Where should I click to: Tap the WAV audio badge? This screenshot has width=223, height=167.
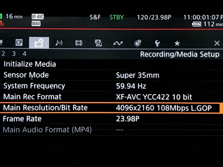(36, 23)
